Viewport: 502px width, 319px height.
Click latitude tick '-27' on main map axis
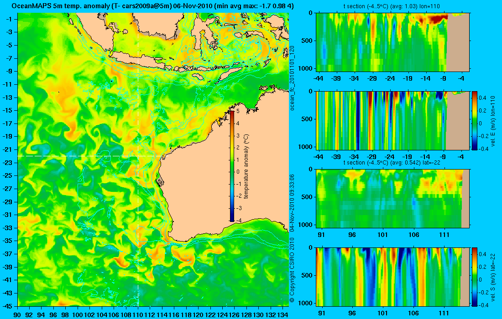pyautogui.click(x=7, y=189)
